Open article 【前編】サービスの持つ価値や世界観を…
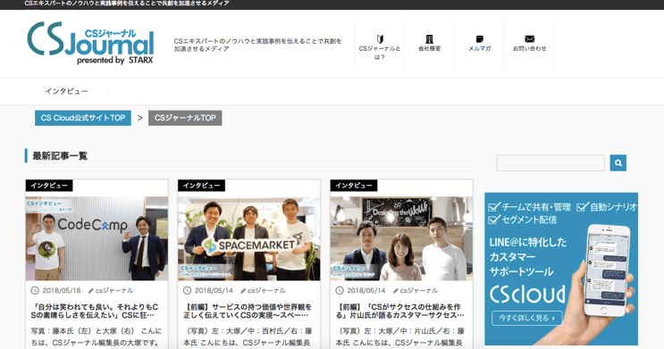 (x=248, y=311)
